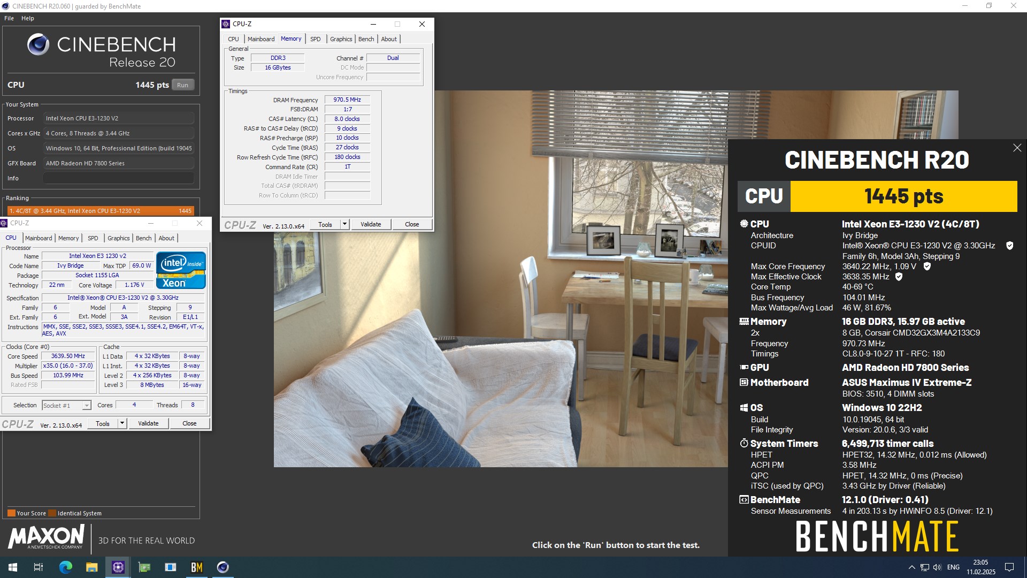Click Validate in Memory CPU-Z window

(x=371, y=225)
